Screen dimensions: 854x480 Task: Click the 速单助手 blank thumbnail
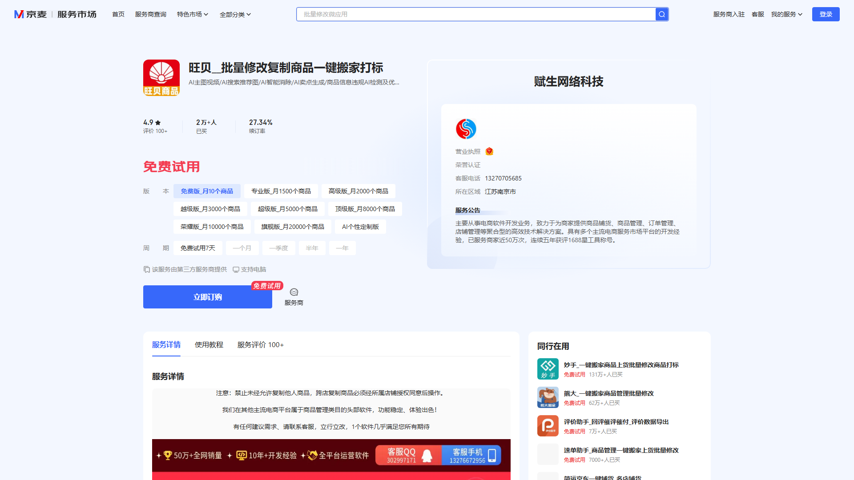548,454
